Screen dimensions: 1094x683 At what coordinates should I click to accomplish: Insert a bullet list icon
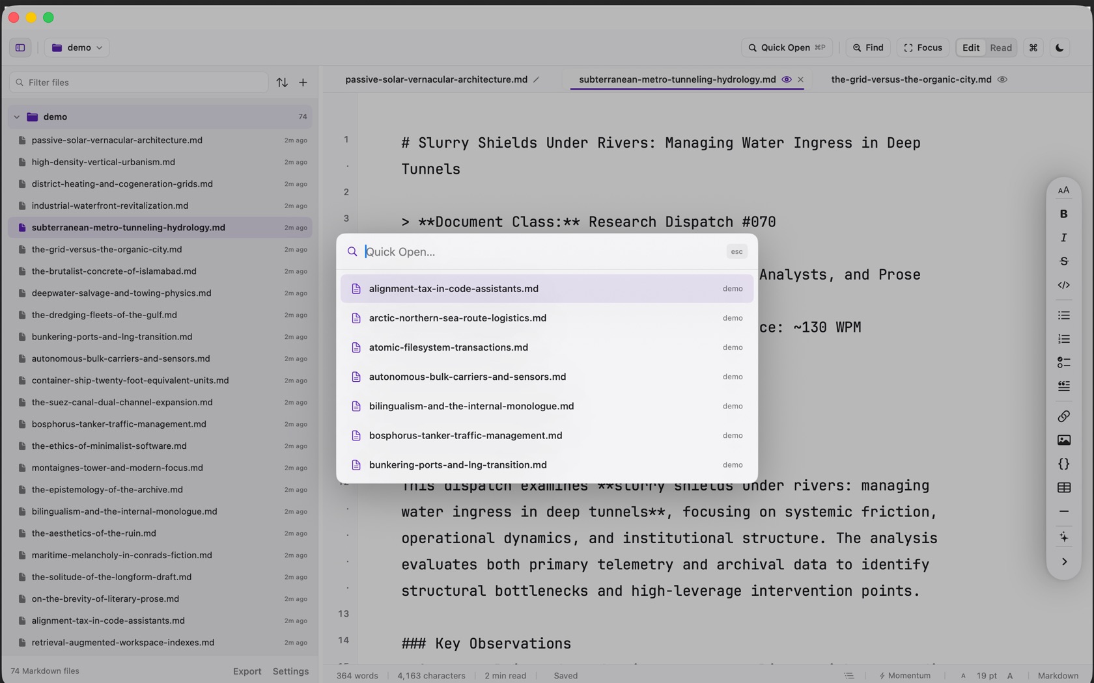tap(1063, 315)
